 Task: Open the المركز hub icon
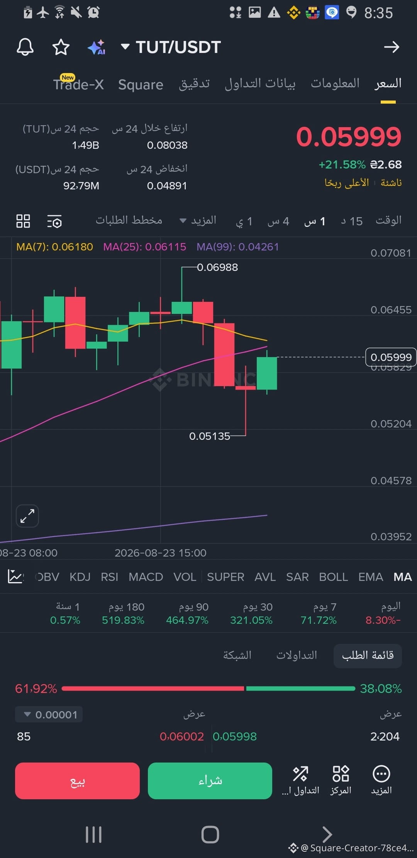341,780
